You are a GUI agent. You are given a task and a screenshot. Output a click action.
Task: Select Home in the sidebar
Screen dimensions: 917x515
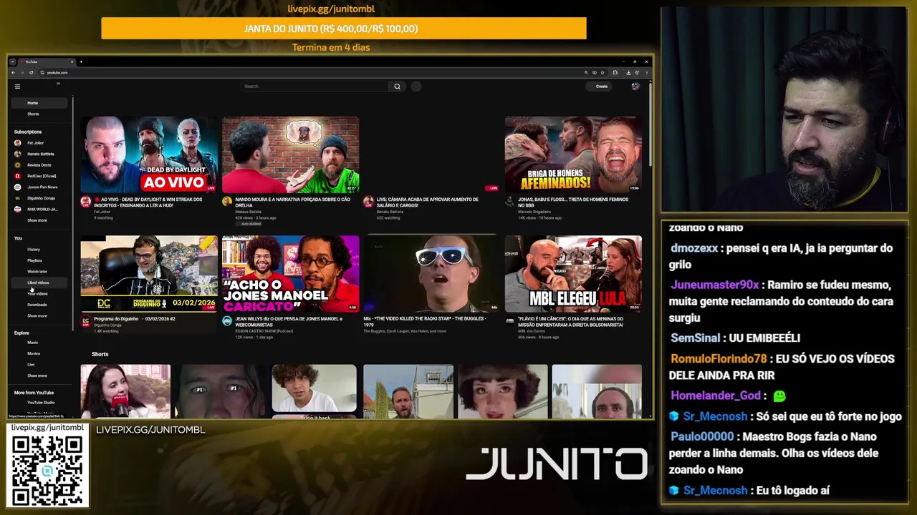click(x=39, y=103)
